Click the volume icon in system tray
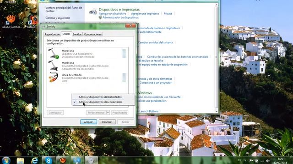The height and width of the screenshot is (164, 293). click(267, 161)
